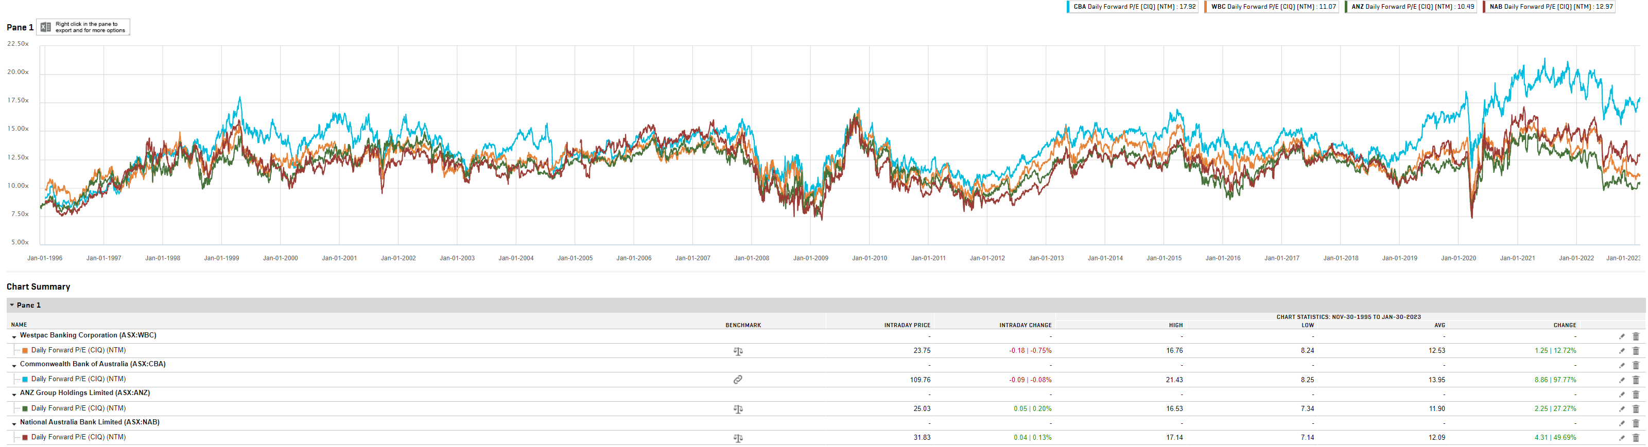Toggle the NAB Daily Forward P/E legend entry
This screenshot has width=1648, height=447.
coord(1549,7)
